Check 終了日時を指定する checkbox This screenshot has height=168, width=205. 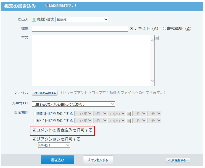(35, 120)
